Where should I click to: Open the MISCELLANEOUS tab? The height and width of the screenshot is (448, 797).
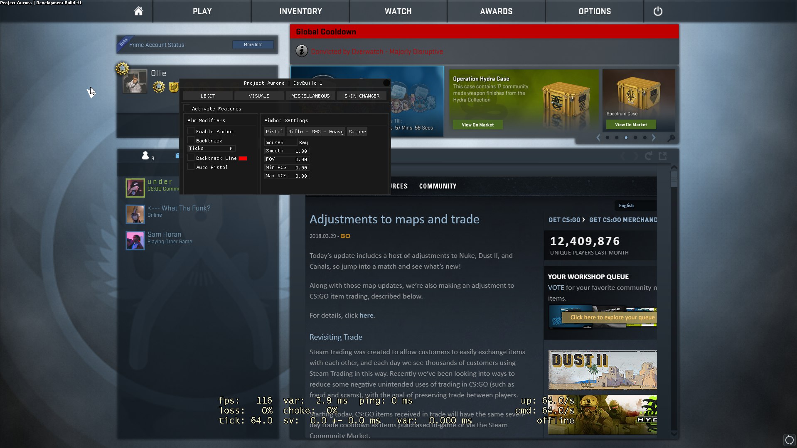(x=310, y=96)
